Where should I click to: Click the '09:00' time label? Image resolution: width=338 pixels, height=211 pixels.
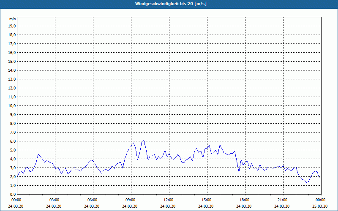point(131,200)
